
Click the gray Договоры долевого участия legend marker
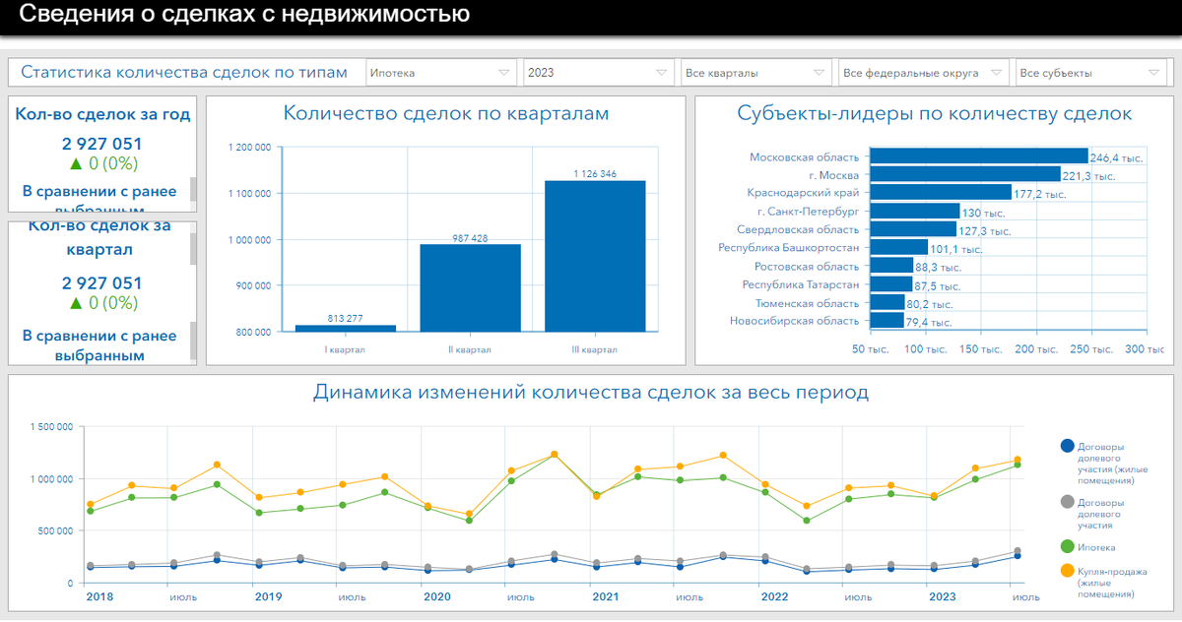[1067, 502]
